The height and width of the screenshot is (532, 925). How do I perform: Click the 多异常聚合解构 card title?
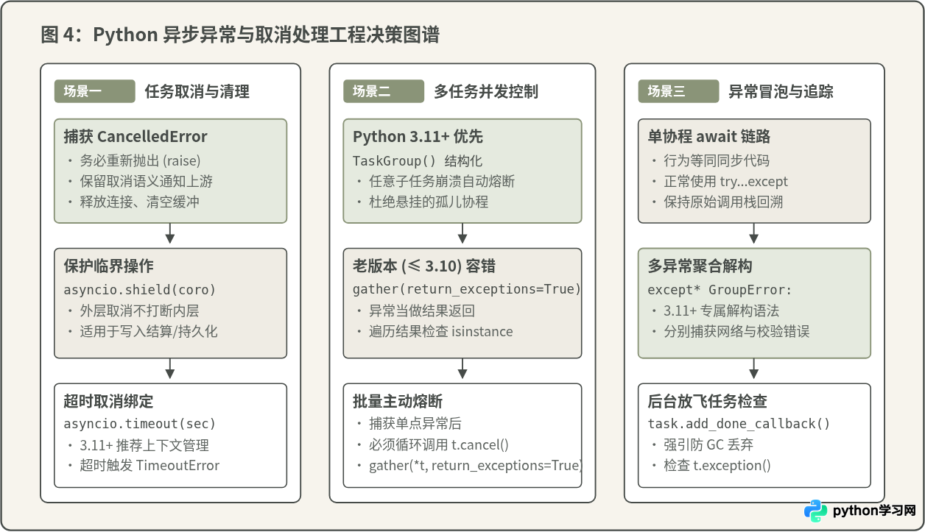point(700,266)
